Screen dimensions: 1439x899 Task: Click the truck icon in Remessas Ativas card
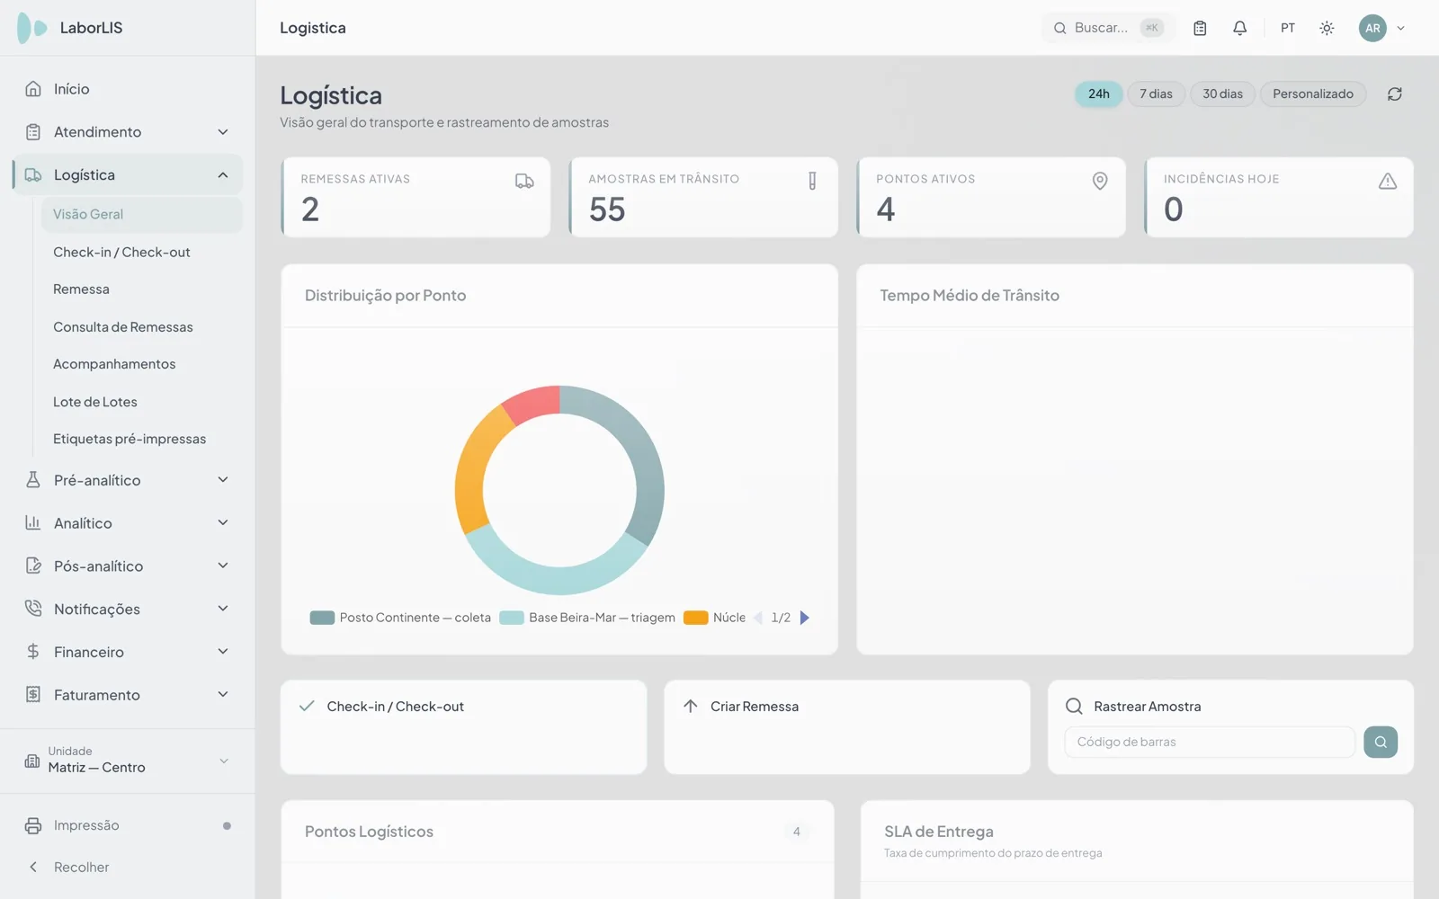pos(524,181)
